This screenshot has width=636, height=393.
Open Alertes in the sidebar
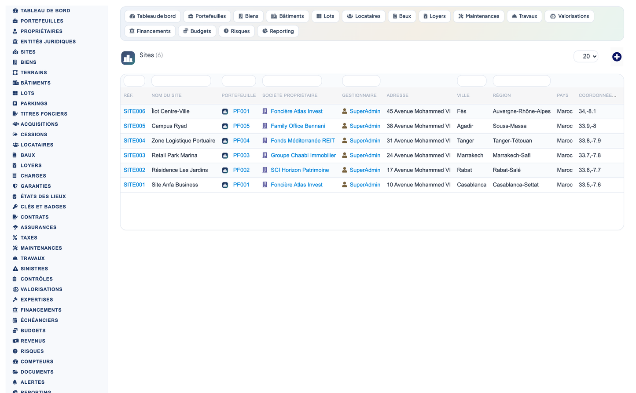pos(32,382)
